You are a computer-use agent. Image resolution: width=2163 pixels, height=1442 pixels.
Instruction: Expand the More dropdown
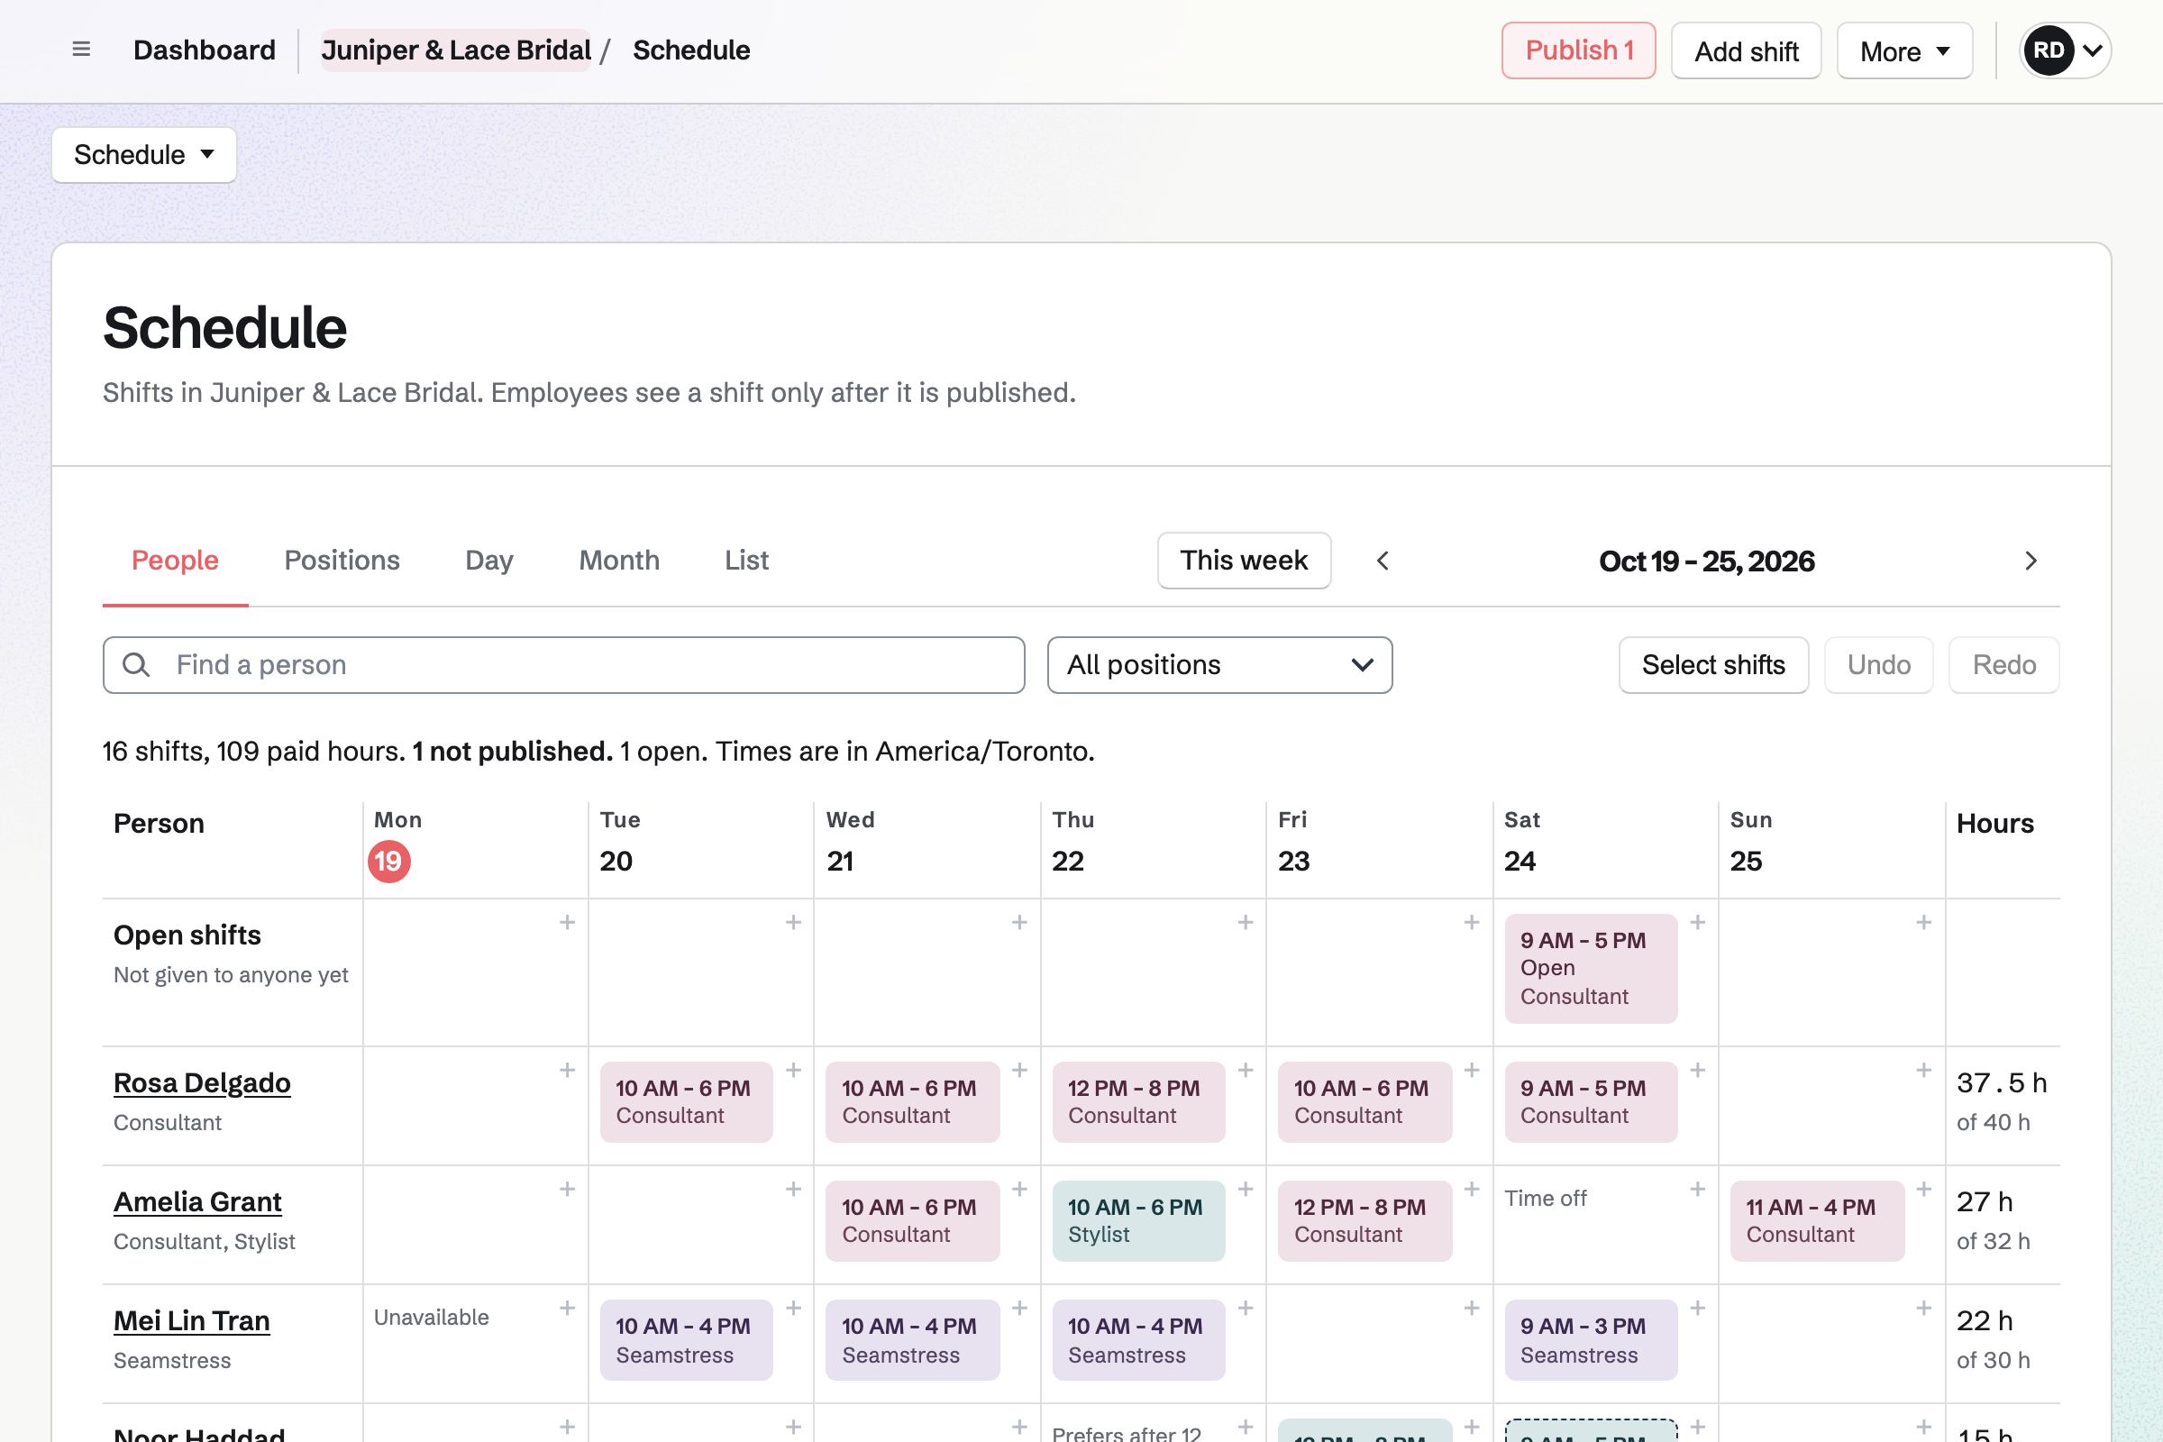pos(1904,50)
